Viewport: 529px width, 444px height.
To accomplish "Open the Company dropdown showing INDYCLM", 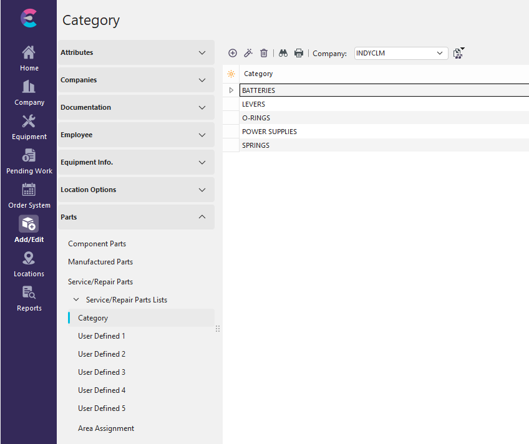I will [400, 54].
